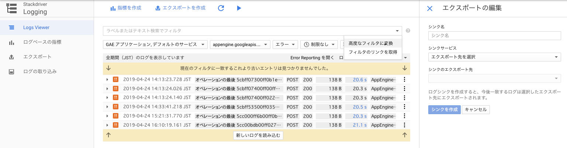The image size is (567, 148).
Task: Open ログの取り込み in the sidebar
Action: coord(46,71)
